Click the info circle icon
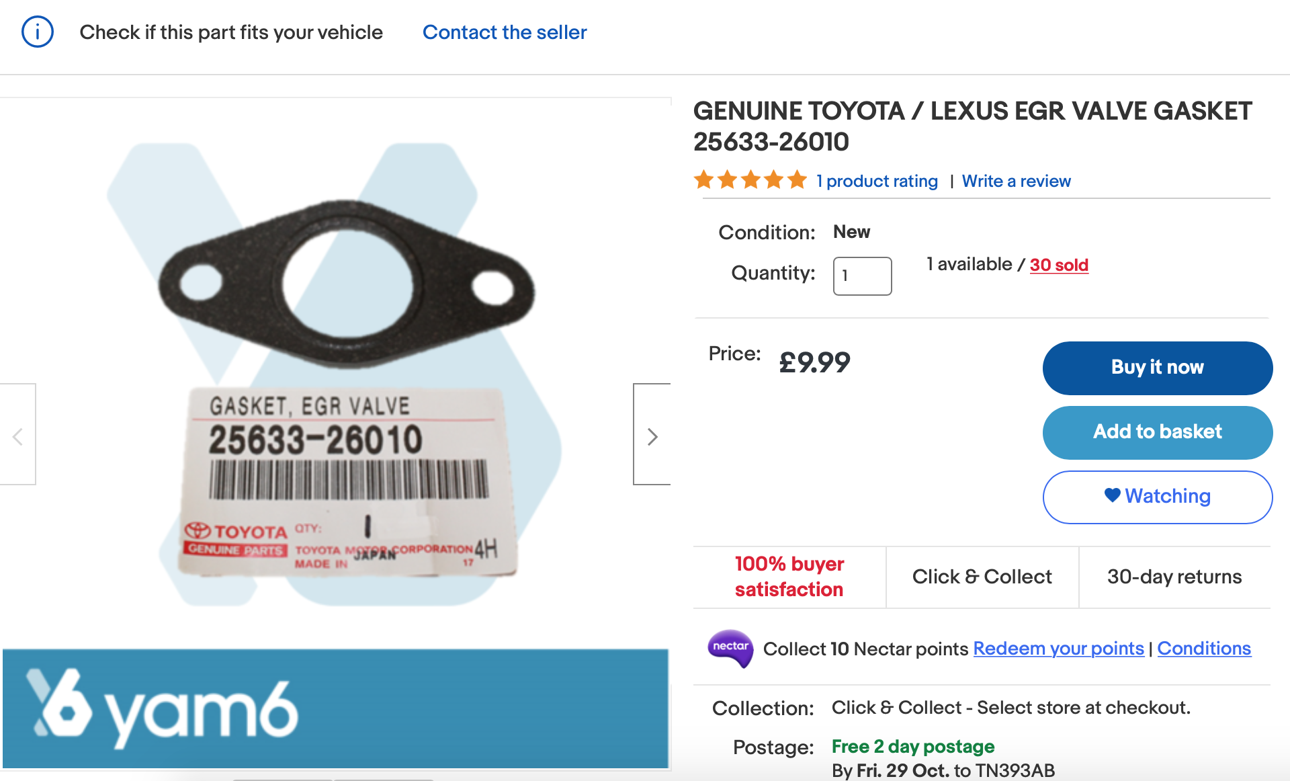The height and width of the screenshot is (781, 1290). click(x=38, y=32)
